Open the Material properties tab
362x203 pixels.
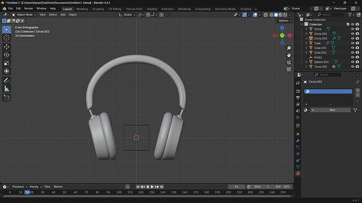coord(298,174)
